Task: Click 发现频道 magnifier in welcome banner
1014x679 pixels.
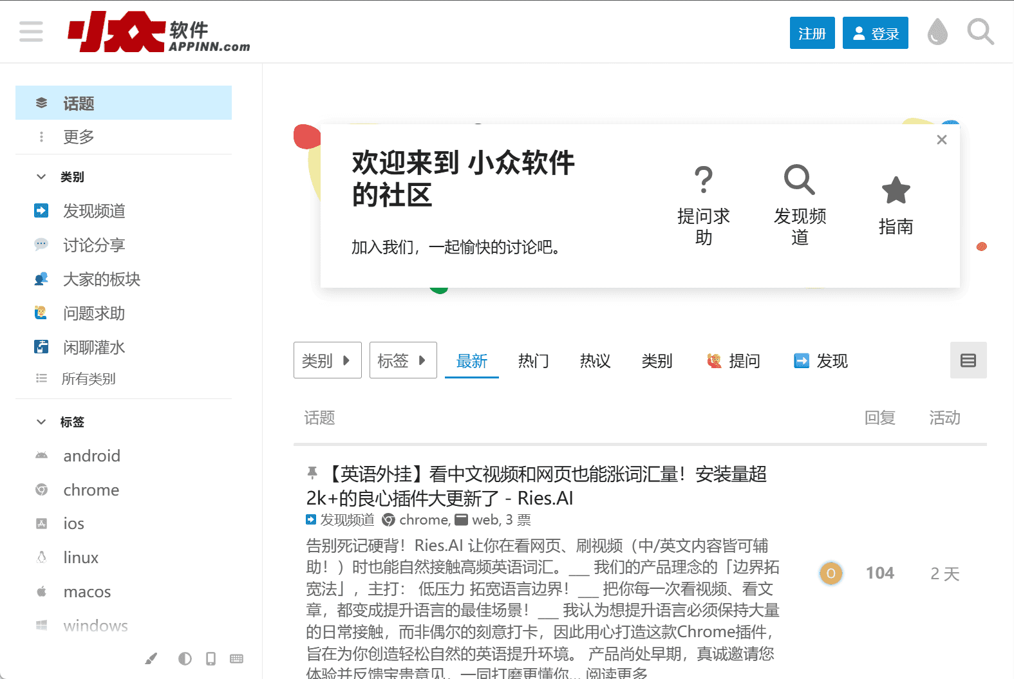Action: (800, 205)
